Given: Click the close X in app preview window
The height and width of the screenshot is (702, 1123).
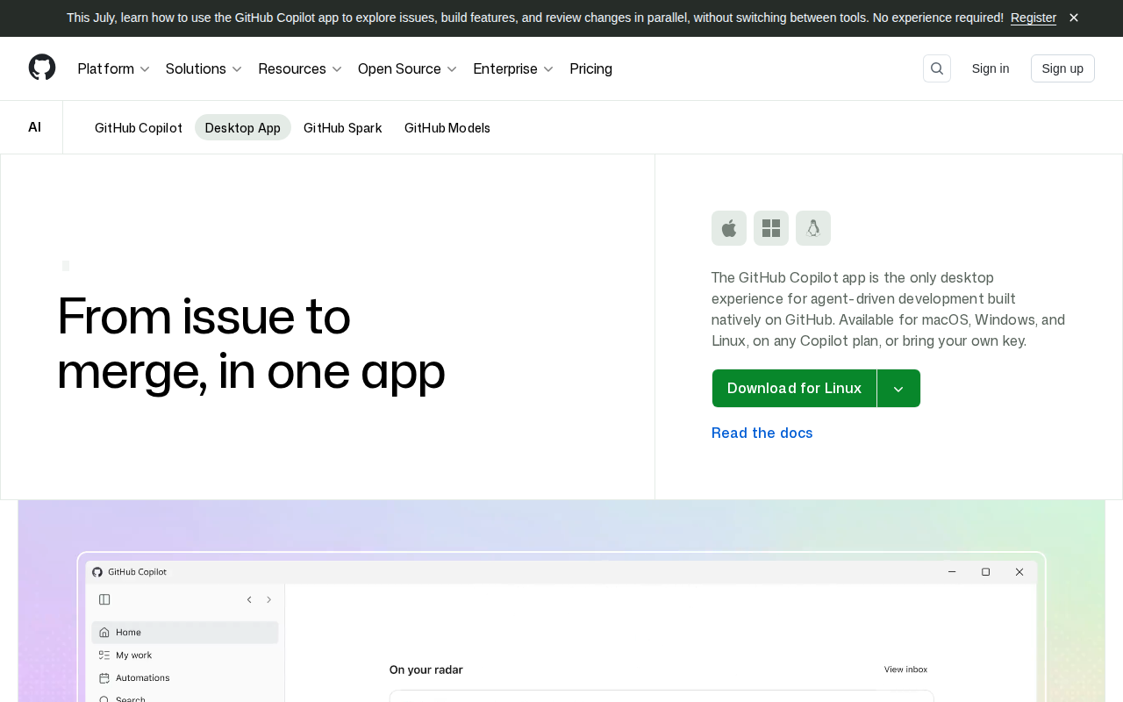Looking at the screenshot, I should pos(1019,572).
